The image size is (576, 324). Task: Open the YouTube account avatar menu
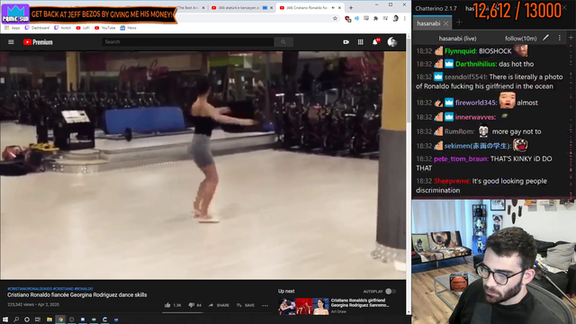pos(392,42)
